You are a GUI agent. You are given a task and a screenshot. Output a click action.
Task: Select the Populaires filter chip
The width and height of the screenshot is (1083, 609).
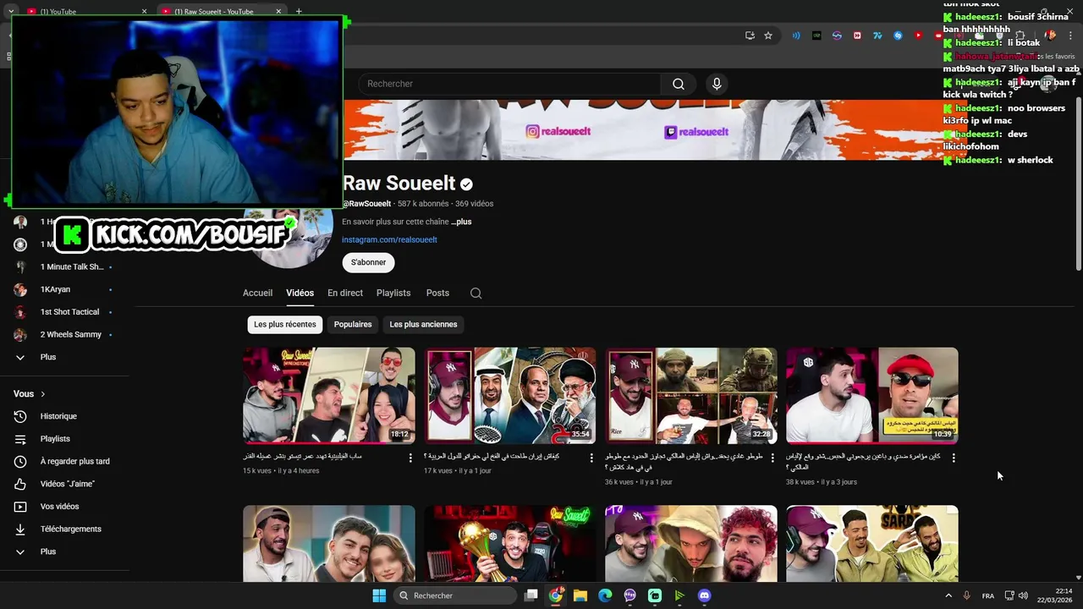tap(353, 324)
